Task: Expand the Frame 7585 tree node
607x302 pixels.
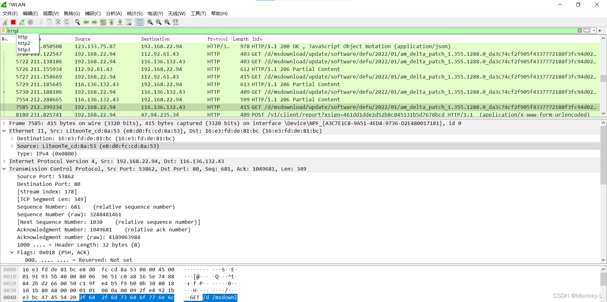Action: pyautogui.click(x=4, y=123)
